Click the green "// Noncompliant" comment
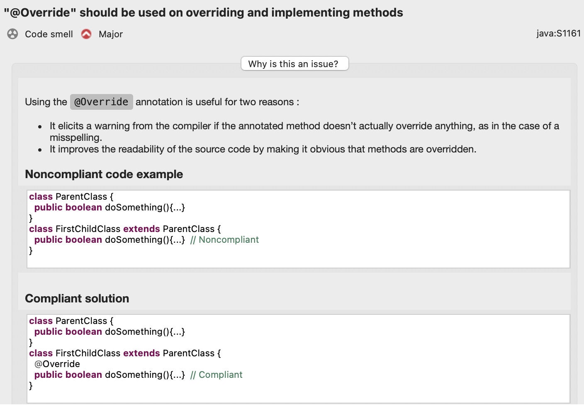The image size is (584, 406). 224,239
